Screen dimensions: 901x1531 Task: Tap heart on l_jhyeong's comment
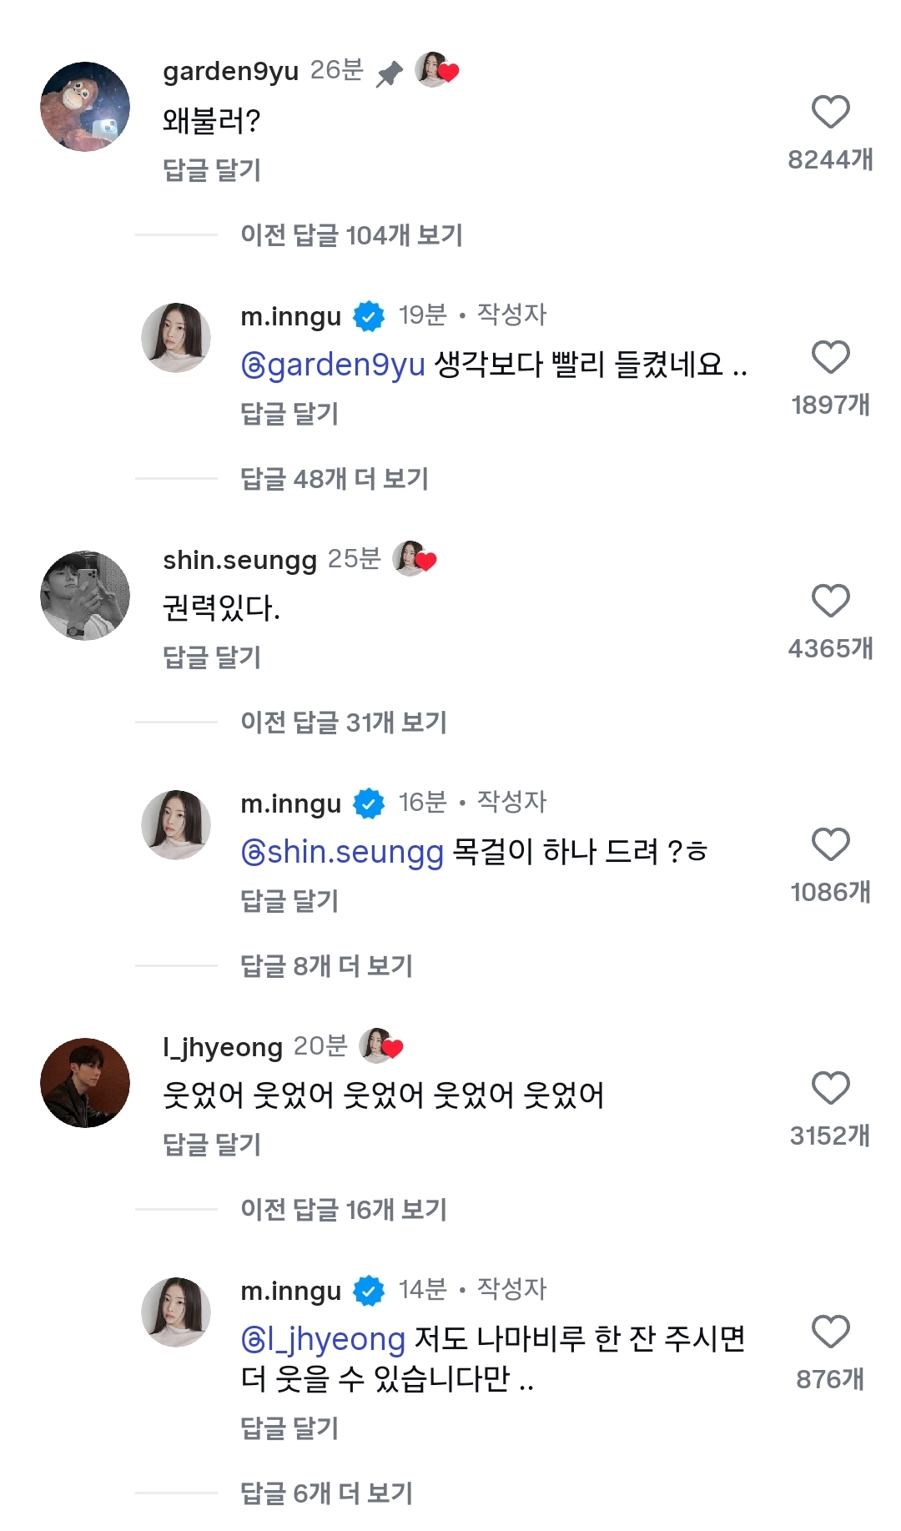(830, 1088)
